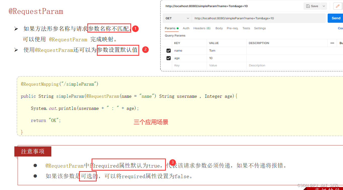343x190 pixels.
Task: Click the System.out.println code line
Action: pos(85,108)
